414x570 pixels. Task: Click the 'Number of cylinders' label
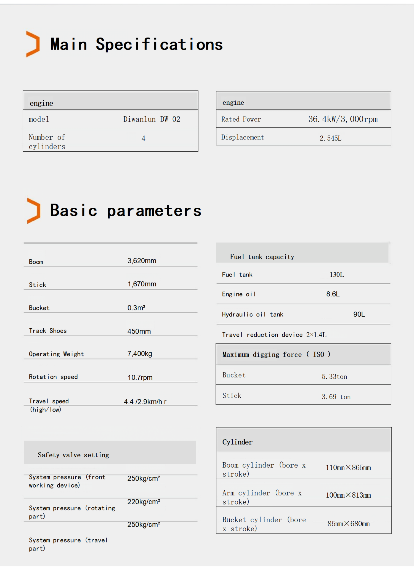coord(47,142)
